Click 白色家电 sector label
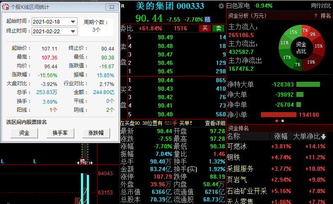The width and height of the screenshot is (333, 204). (238, 6)
